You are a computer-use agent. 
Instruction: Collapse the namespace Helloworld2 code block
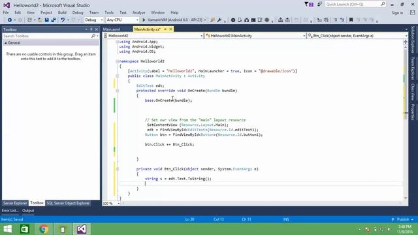point(117,61)
